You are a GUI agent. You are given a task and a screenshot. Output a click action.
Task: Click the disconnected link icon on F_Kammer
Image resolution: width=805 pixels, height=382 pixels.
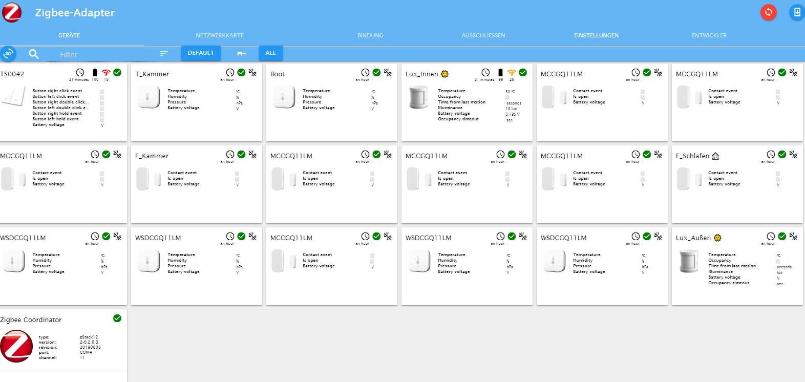click(x=252, y=155)
